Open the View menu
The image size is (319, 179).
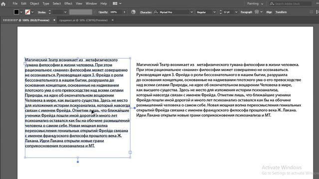[79, 3]
